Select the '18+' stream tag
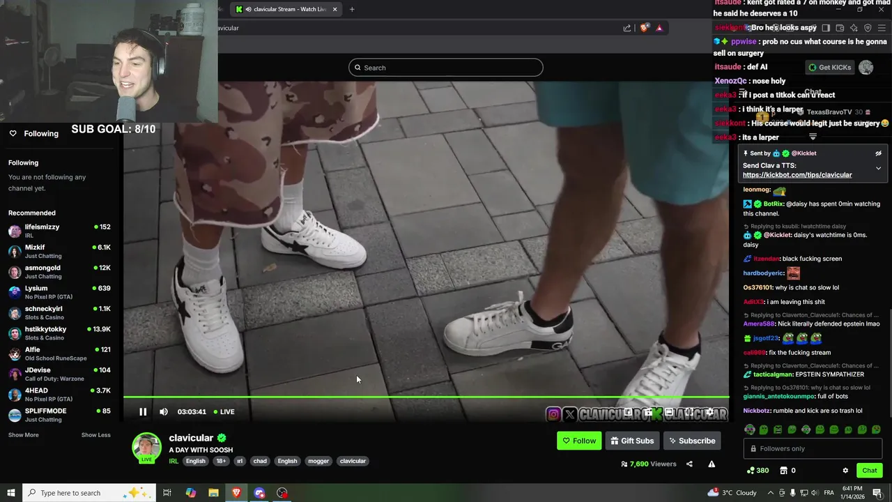 click(221, 461)
